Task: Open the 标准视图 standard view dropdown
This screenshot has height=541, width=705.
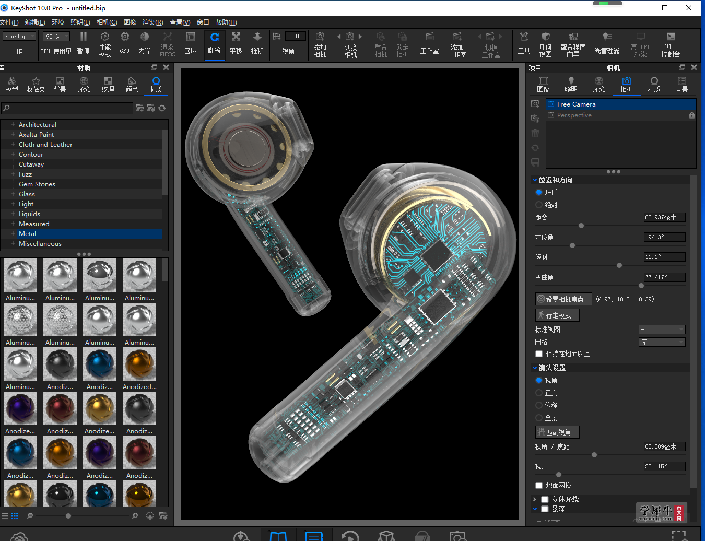Action: pyautogui.click(x=662, y=330)
